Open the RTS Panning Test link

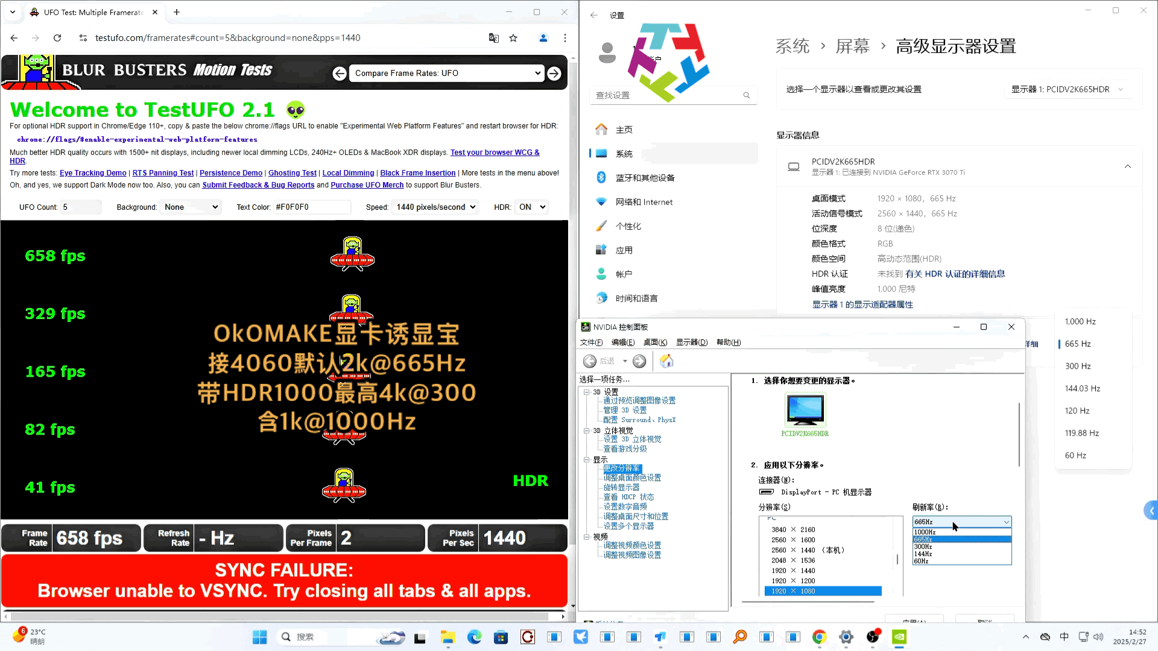163,173
